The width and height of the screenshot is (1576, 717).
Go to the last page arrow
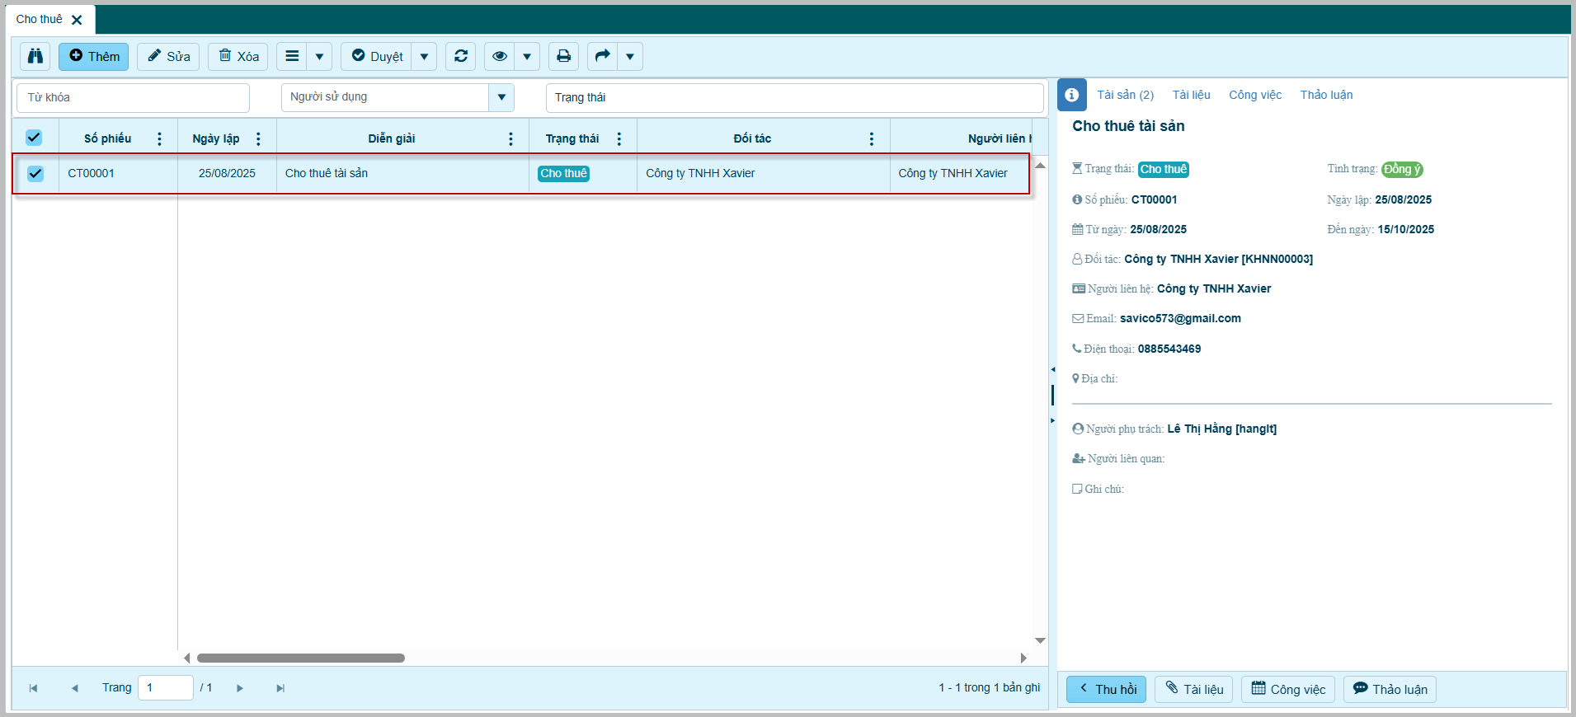click(280, 688)
